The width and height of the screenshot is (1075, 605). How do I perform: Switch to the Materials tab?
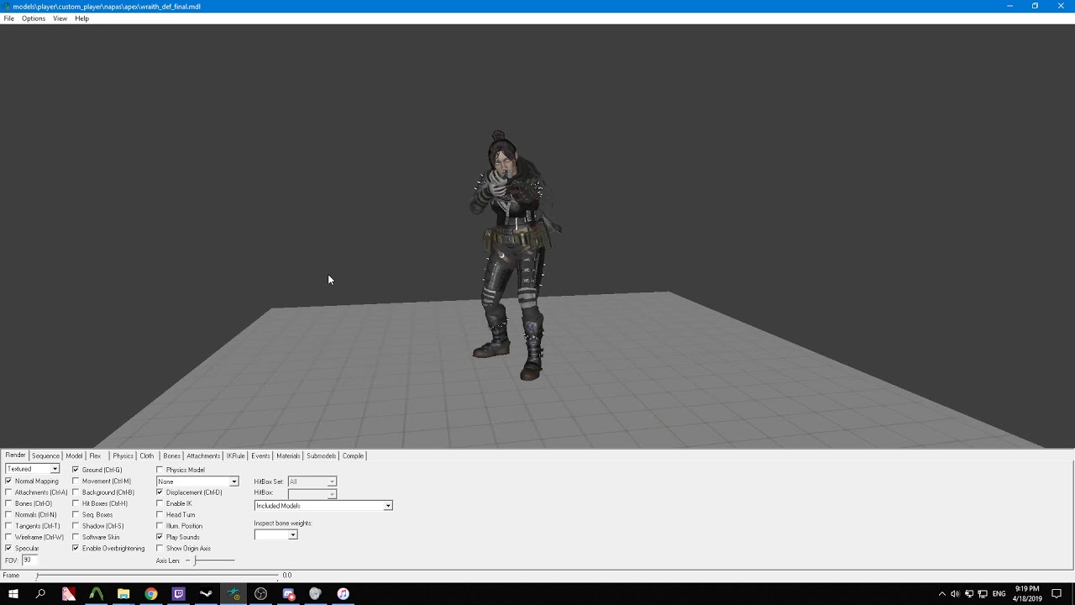(x=288, y=456)
